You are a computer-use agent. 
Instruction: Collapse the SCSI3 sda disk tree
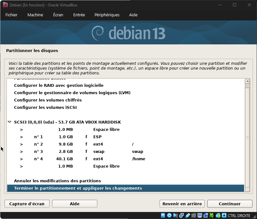click(x=9, y=122)
